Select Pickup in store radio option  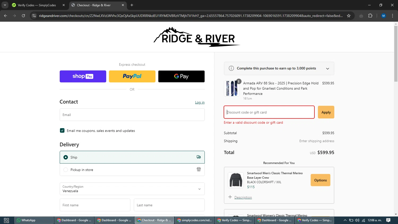click(x=66, y=170)
